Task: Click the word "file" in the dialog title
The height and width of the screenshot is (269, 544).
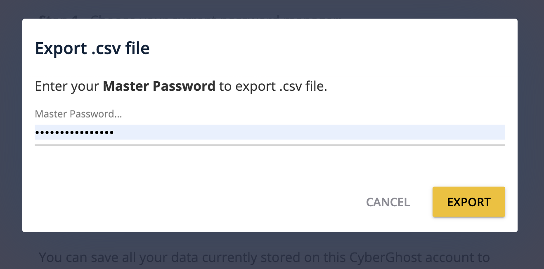Action: [x=137, y=48]
